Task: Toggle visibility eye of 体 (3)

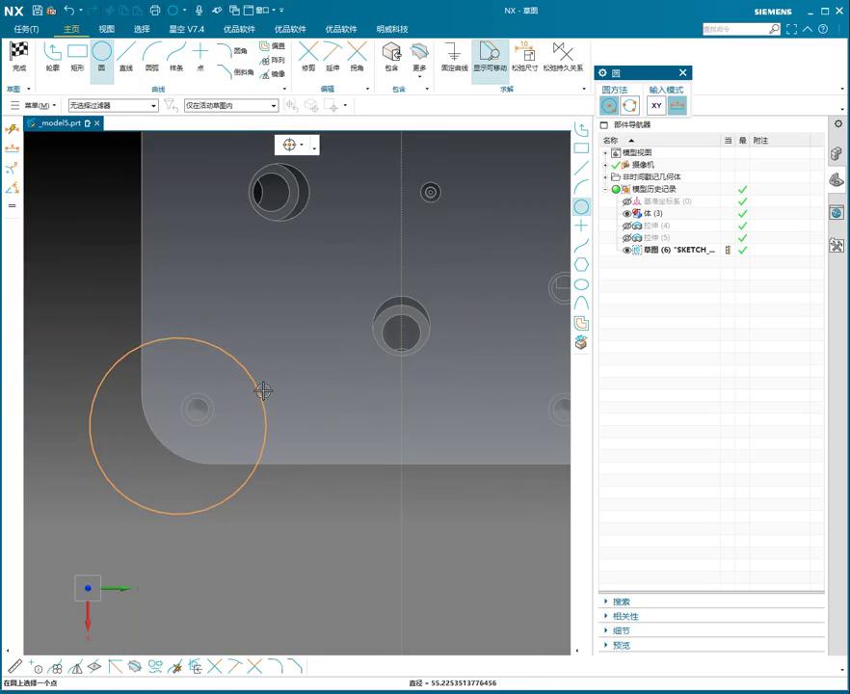Action: pyautogui.click(x=626, y=213)
